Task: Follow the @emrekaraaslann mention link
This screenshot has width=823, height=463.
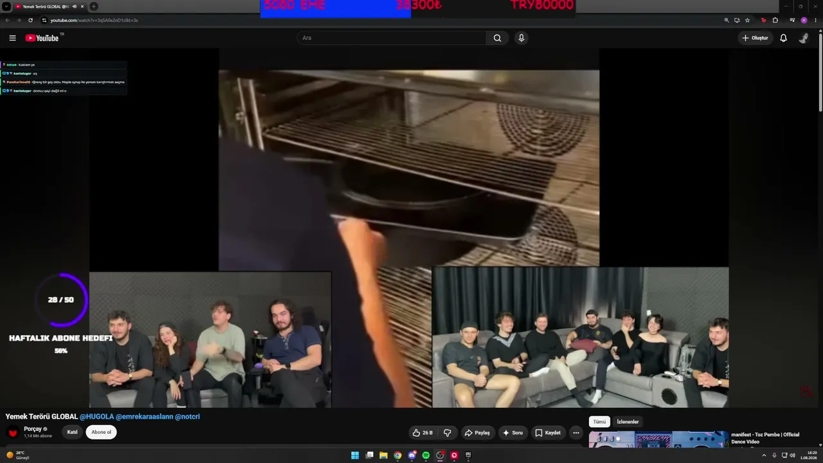Action: [x=144, y=417]
